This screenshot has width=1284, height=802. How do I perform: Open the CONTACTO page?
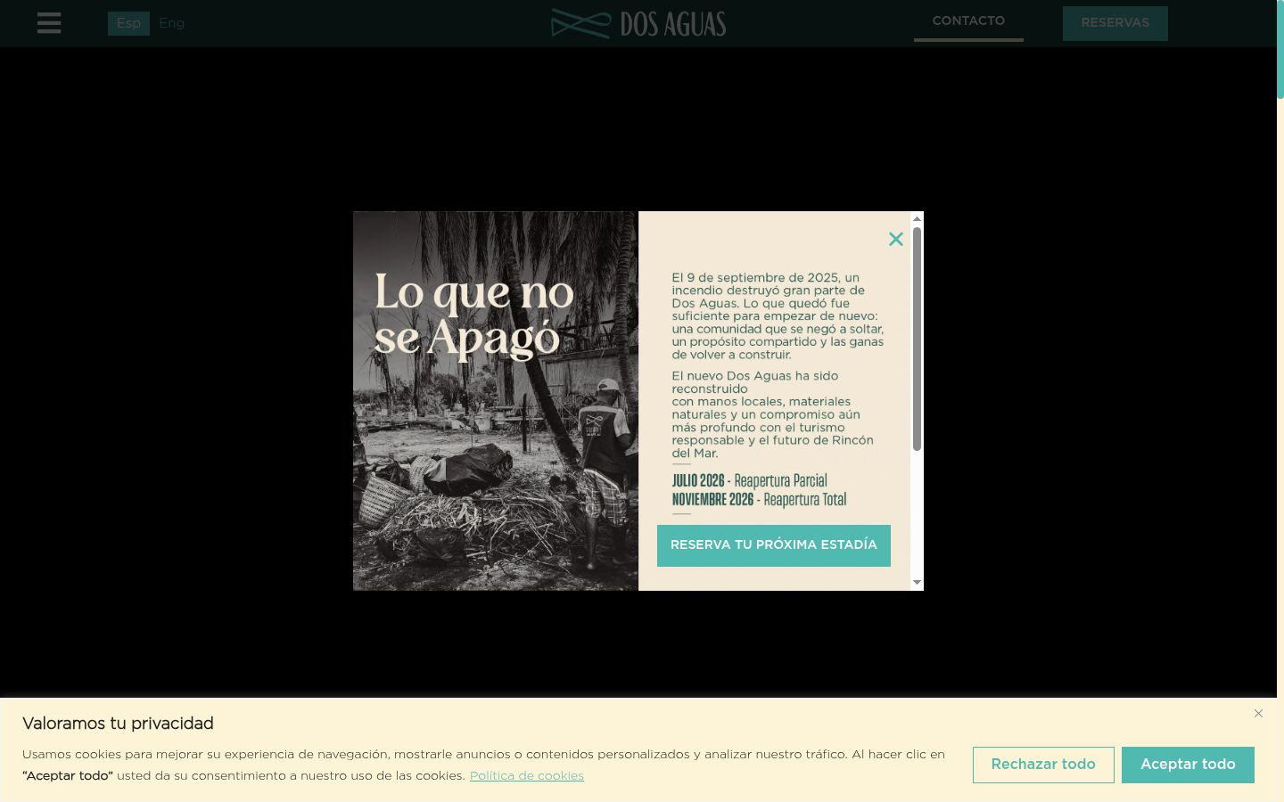click(968, 21)
